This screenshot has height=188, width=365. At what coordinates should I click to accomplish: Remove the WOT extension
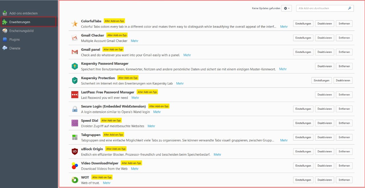(x=344, y=180)
